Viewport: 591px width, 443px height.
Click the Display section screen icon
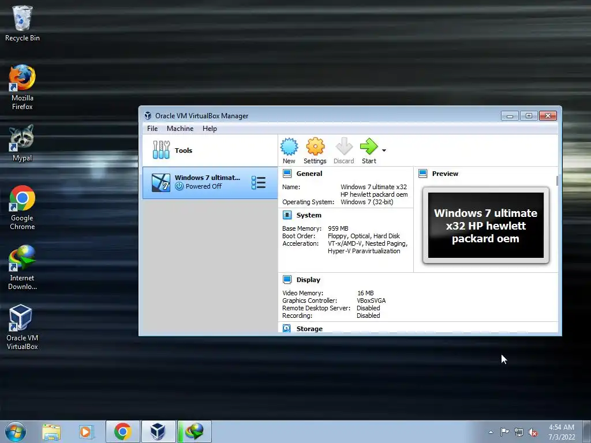[x=287, y=280]
